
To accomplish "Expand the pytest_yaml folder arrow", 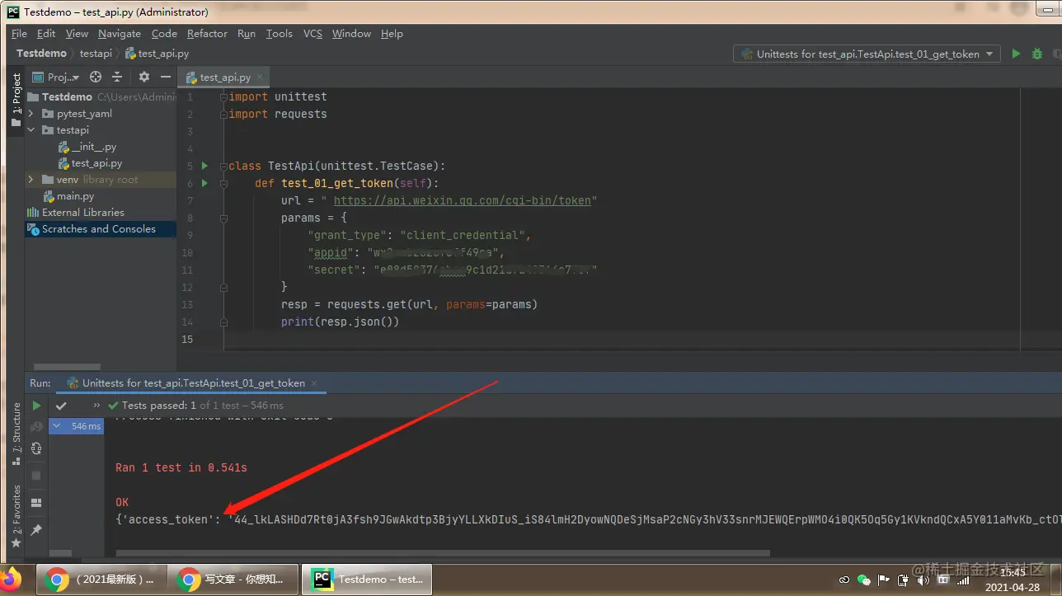I will [x=31, y=114].
